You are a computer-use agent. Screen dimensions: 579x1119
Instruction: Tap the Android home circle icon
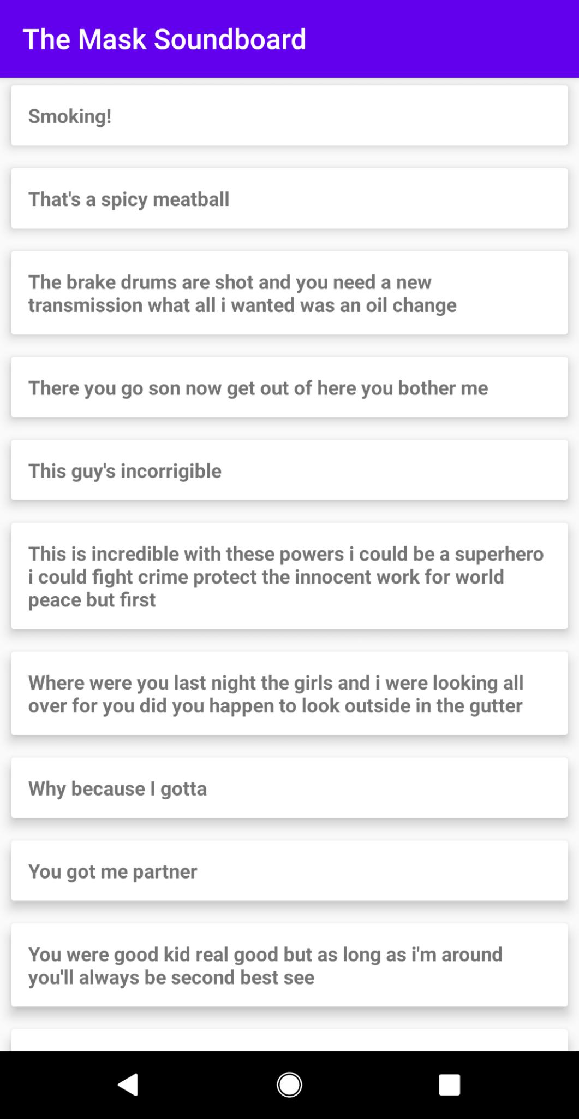click(289, 1085)
